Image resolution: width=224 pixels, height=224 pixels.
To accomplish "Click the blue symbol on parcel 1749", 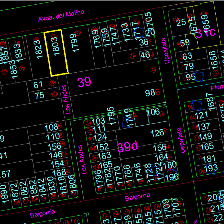I will click(127, 122).
